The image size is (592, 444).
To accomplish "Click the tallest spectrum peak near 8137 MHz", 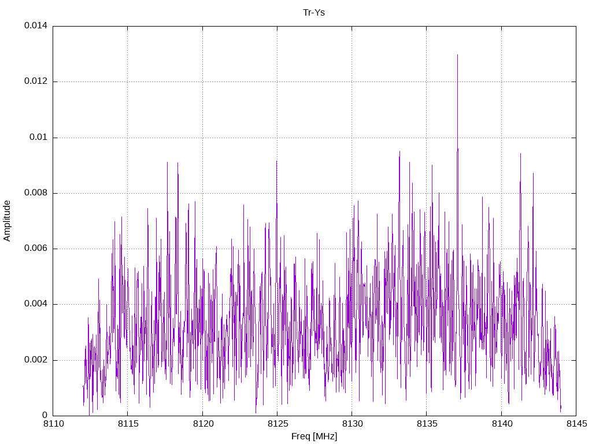I will pyautogui.click(x=458, y=55).
